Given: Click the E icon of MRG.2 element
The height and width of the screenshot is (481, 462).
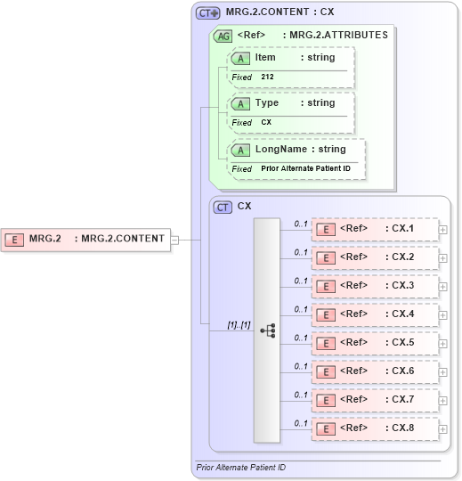Looking at the screenshot, I should pyautogui.click(x=14, y=240).
